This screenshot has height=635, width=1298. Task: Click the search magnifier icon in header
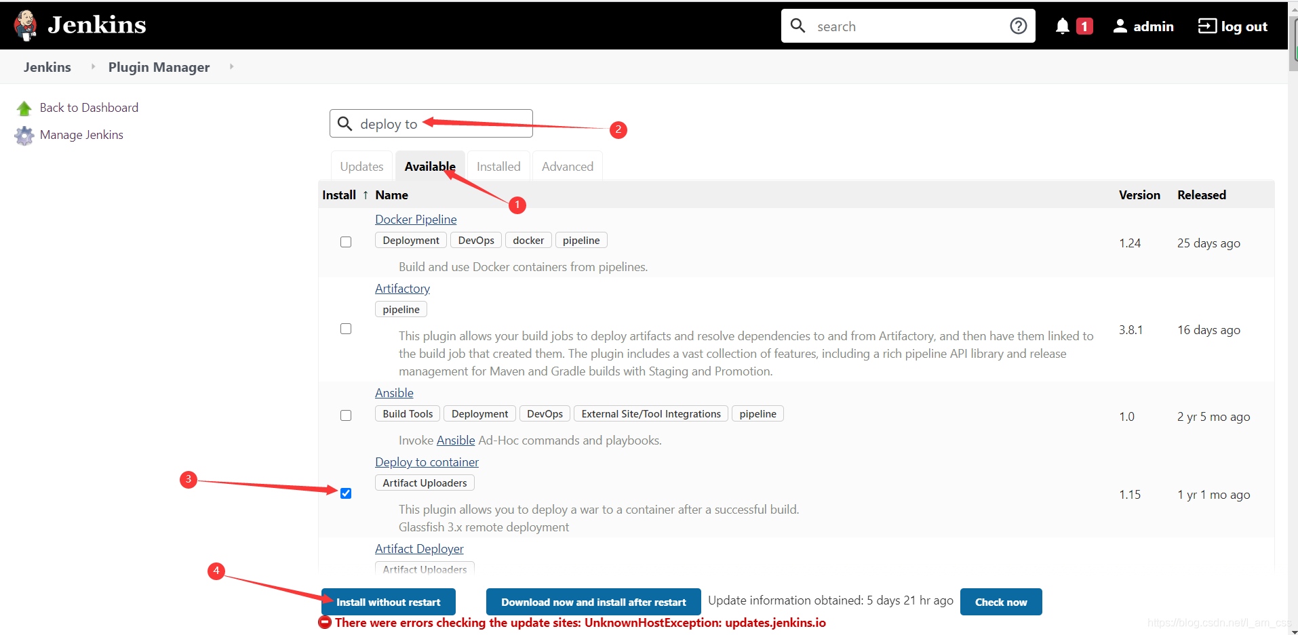point(798,26)
